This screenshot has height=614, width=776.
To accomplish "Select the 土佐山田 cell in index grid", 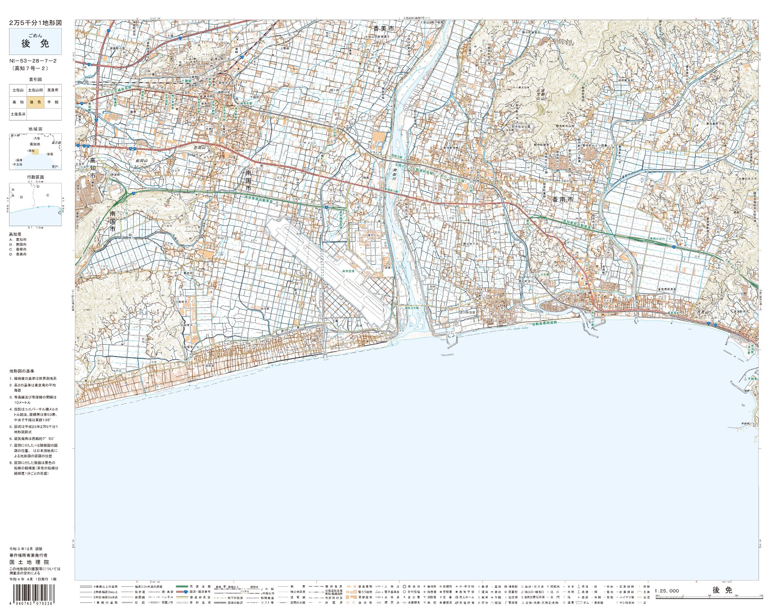I will click(35, 90).
